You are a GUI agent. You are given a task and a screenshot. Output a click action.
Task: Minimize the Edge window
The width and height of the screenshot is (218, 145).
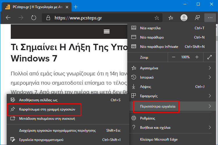[x=185, y=4]
